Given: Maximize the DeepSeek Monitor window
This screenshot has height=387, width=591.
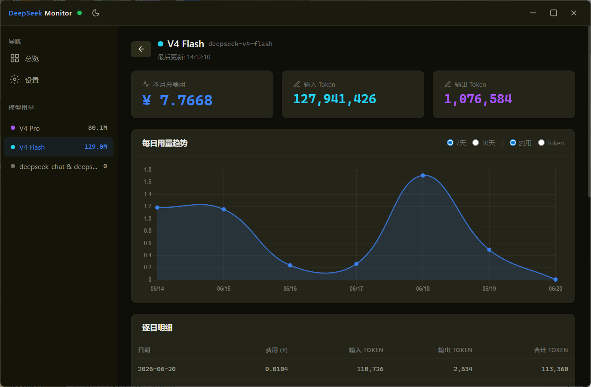Looking at the screenshot, I should (x=554, y=13).
